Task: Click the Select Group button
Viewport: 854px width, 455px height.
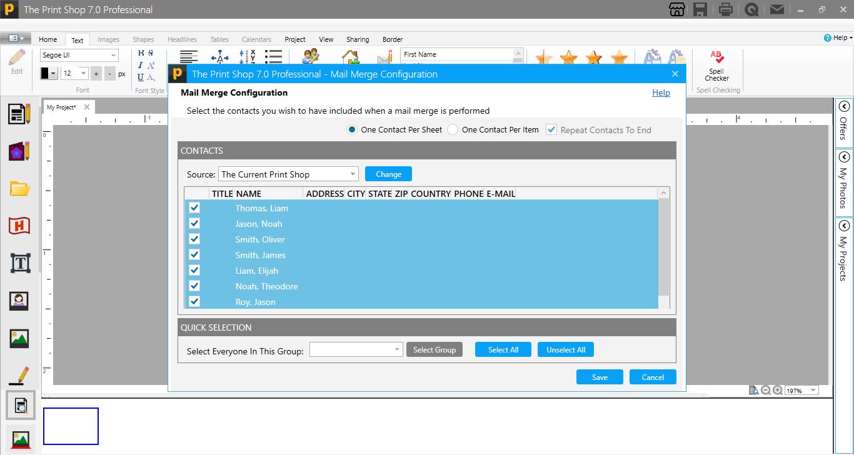Action: pos(435,350)
